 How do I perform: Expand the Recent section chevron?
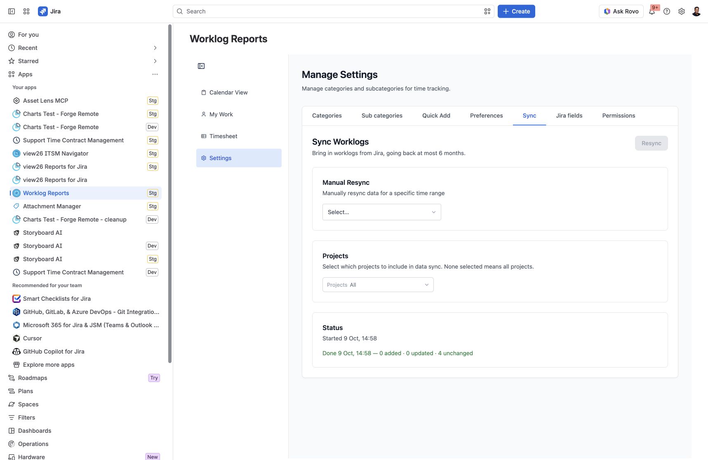155,48
